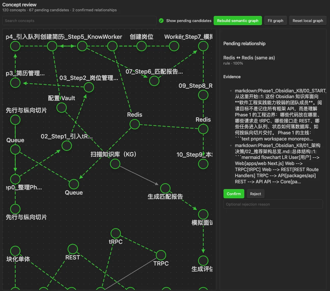Select the 03_Step2_岗位管理 node
This screenshot has height=291, width=330.
click(x=89, y=87)
